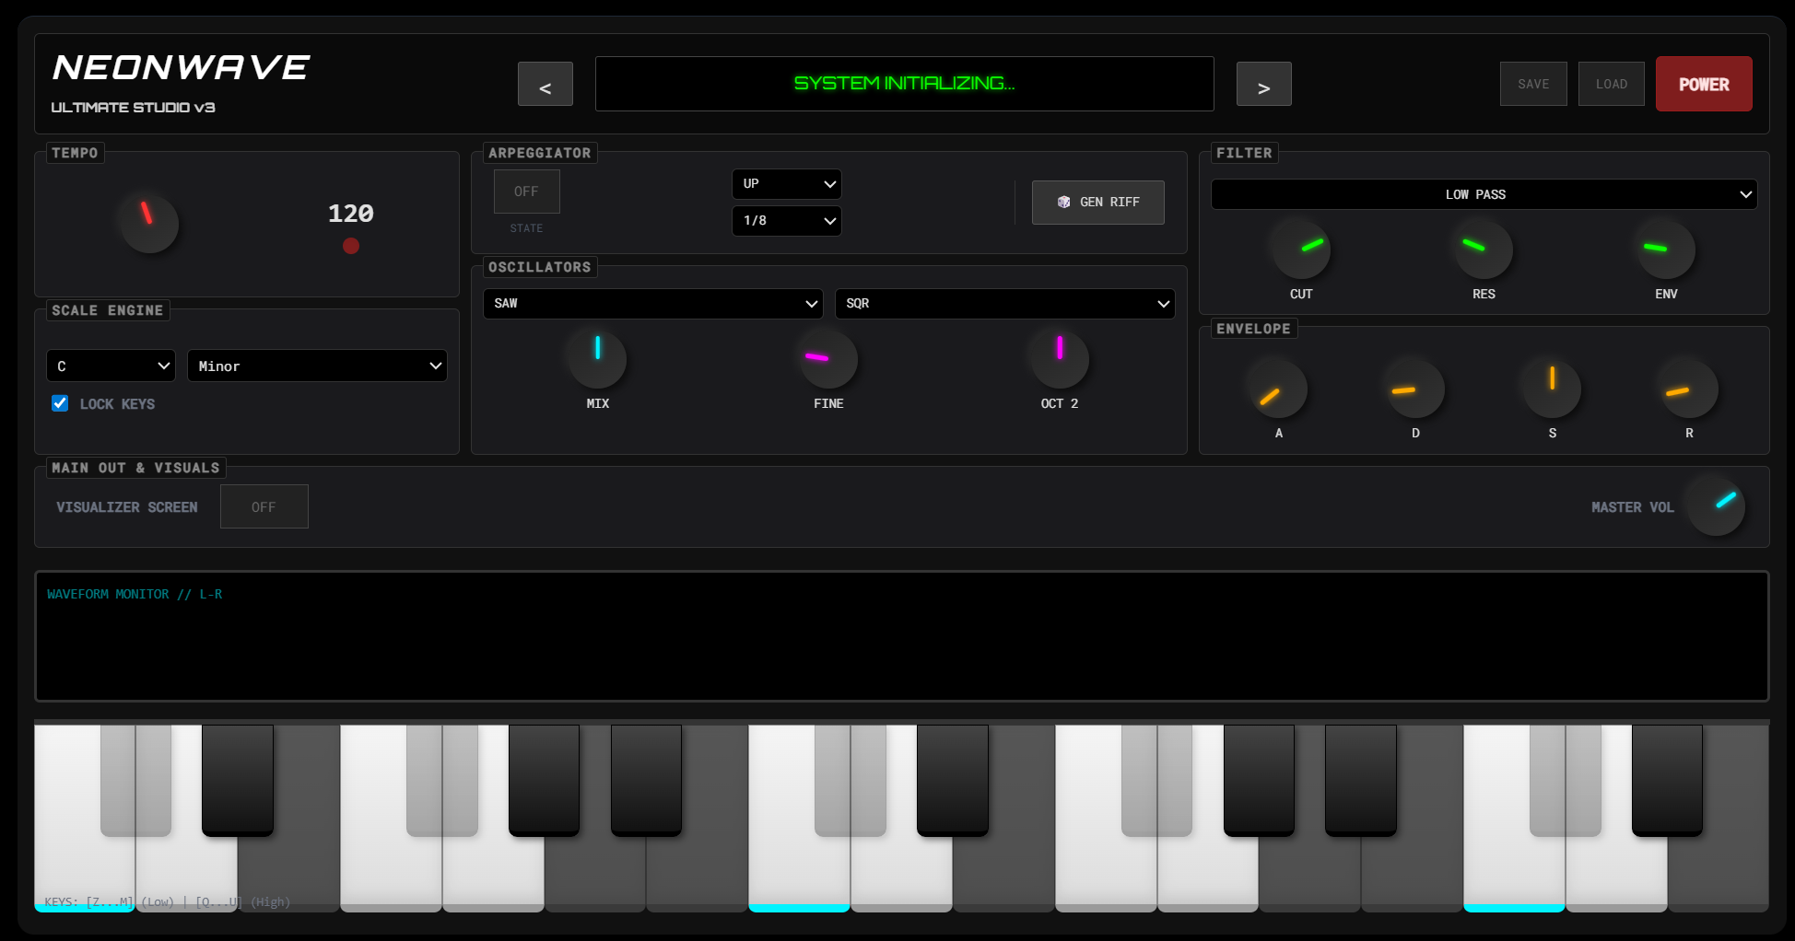The width and height of the screenshot is (1795, 941).
Task: Click the oscillator FINE tune knob
Action: click(827, 360)
